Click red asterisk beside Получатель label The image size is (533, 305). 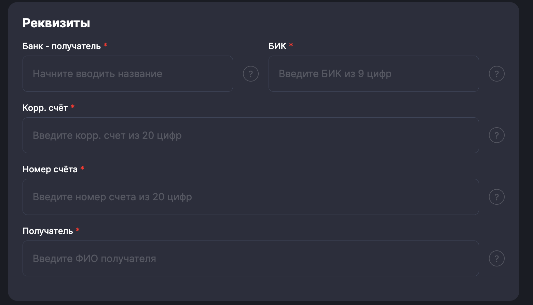[x=78, y=230]
